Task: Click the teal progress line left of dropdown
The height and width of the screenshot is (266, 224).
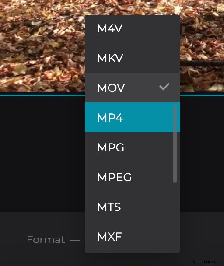Action: point(42,95)
